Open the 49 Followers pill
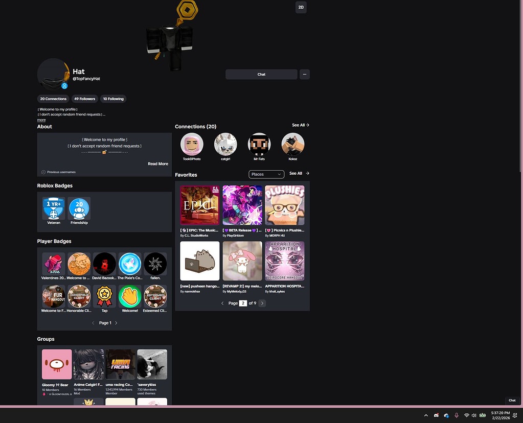Screen dimensions: 523x423 click(x=85, y=99)
